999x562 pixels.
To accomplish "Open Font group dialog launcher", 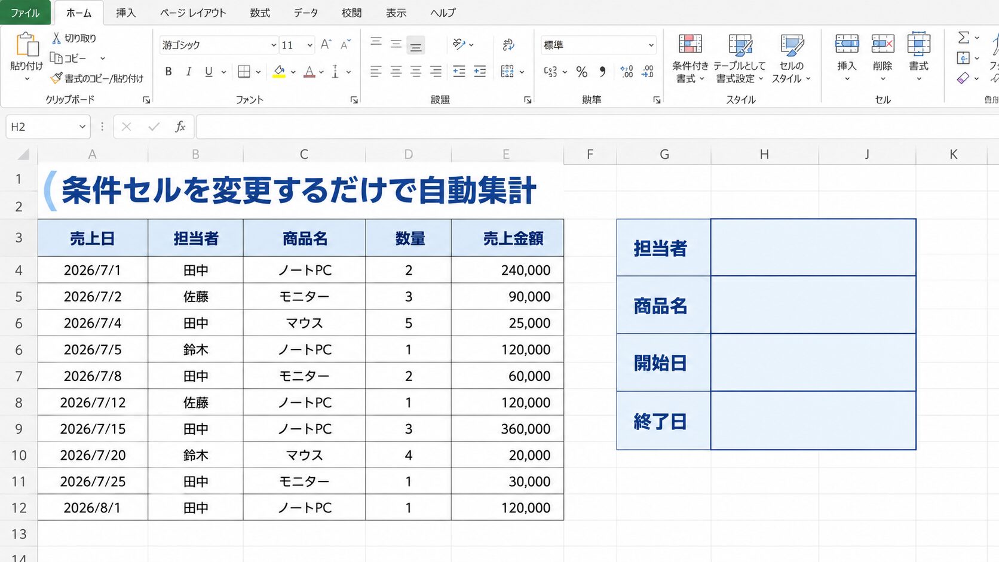I will point(354,100).
